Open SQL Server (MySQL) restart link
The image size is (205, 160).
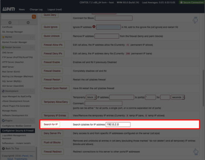tap(12, 81)
